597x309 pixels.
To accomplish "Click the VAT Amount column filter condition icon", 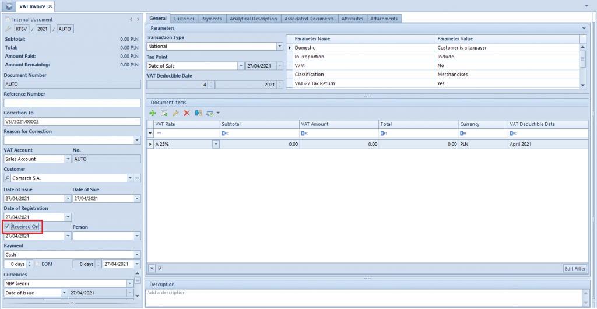I will point(304,134).
